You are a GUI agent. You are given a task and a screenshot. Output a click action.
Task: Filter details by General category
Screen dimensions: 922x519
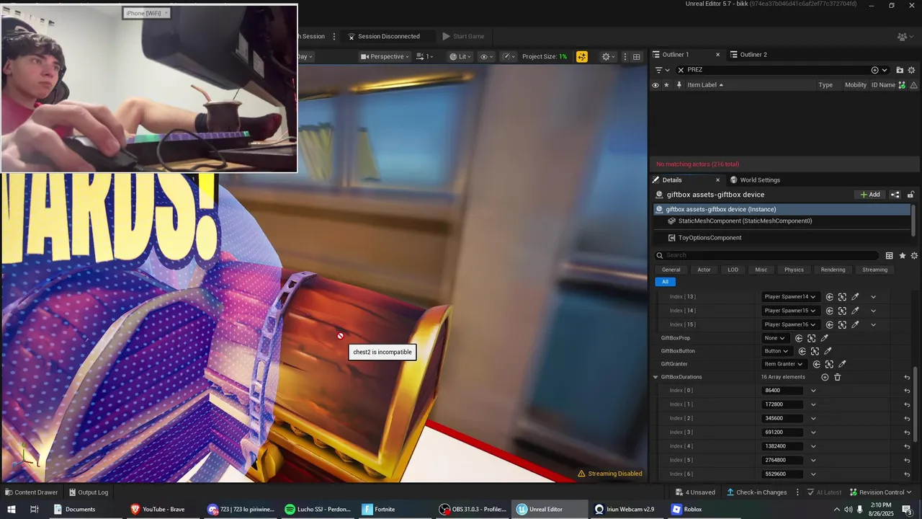pos(671,270)
